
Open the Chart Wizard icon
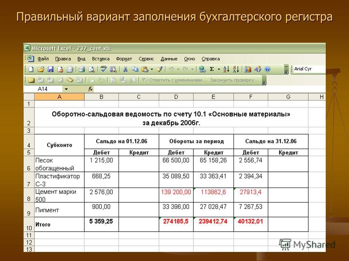pyautogui.click(x=248, y=69)
